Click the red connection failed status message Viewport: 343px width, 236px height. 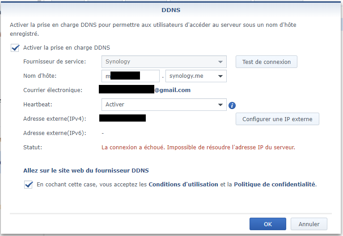click(x=198, y=147)
